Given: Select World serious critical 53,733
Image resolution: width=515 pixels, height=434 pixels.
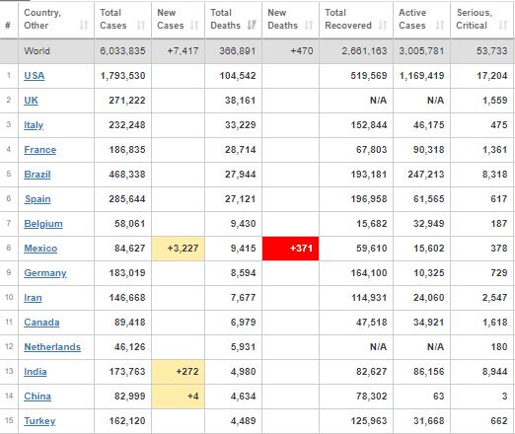Looking at the screenshot, I should 492,51.
